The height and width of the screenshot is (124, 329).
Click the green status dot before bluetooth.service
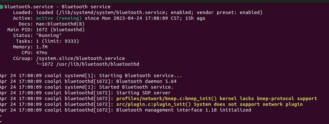point(2,7)
